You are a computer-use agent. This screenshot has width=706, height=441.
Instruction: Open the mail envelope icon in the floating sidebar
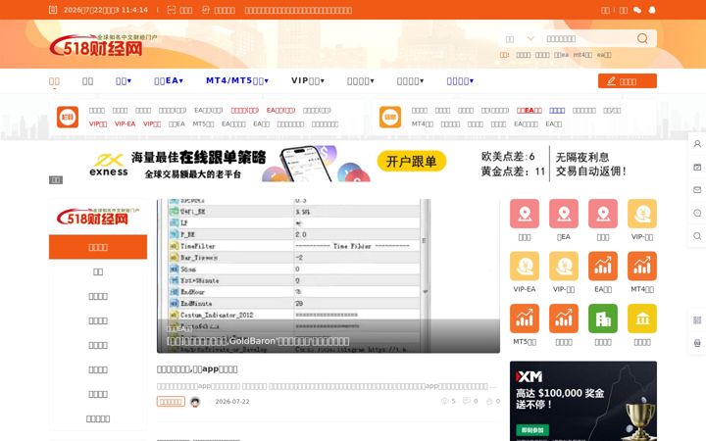tap(697, 190)
